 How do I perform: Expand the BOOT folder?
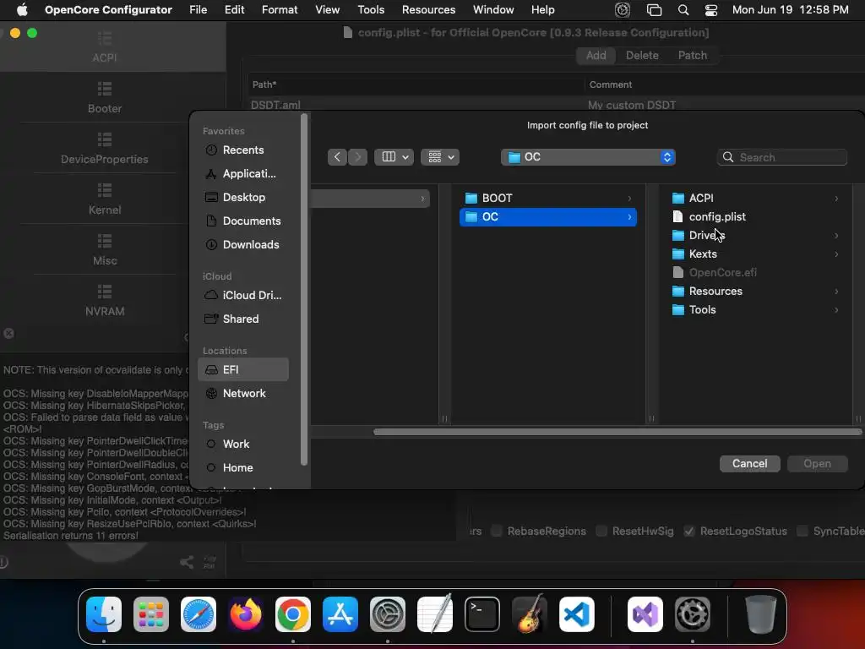[629, 198]
